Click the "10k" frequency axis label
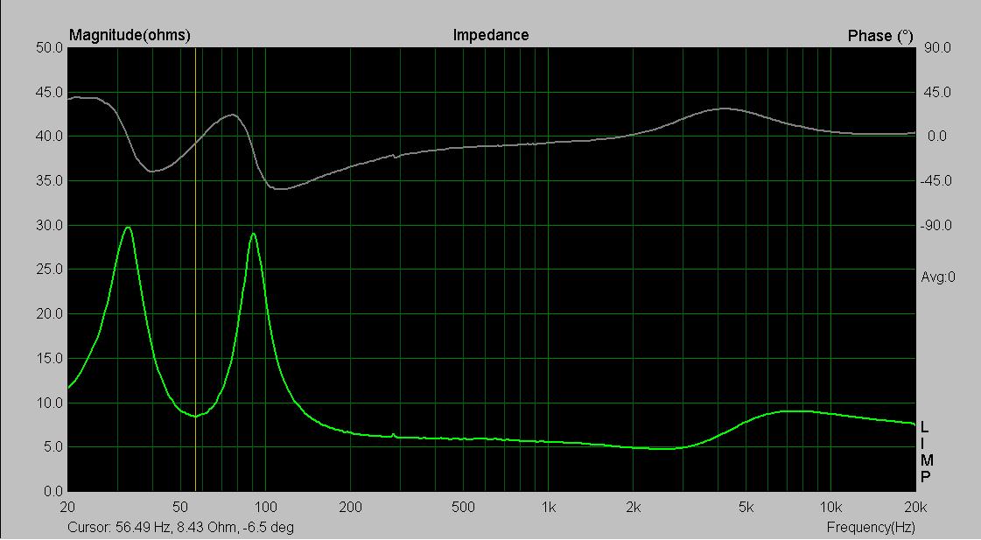 tap(830, 508)
